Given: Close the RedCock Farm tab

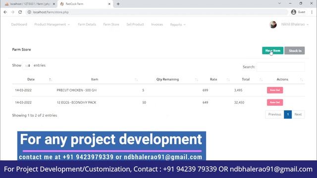Looking at the screenshot, I should pyautogui.click(x=109, y=4).
